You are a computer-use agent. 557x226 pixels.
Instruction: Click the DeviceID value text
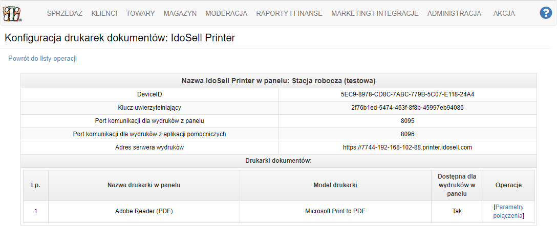[408, 94]
